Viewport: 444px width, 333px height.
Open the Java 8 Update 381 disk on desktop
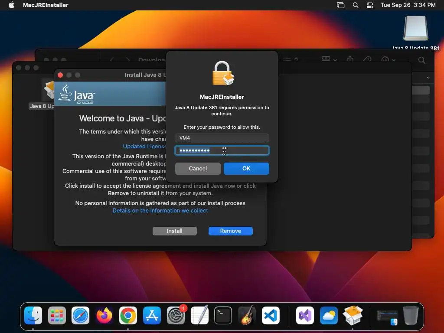click(x=416, y=28)
